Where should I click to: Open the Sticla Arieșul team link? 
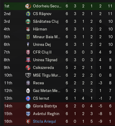[45, 122]
